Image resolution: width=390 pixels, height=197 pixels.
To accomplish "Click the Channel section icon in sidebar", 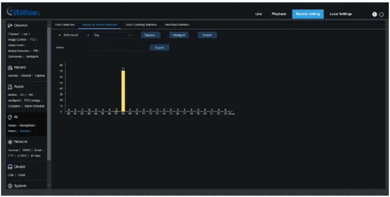I will click(10, 26).
